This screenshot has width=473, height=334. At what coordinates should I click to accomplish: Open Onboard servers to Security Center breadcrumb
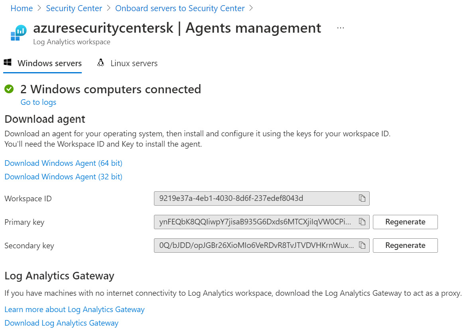(x=180, y=8)
